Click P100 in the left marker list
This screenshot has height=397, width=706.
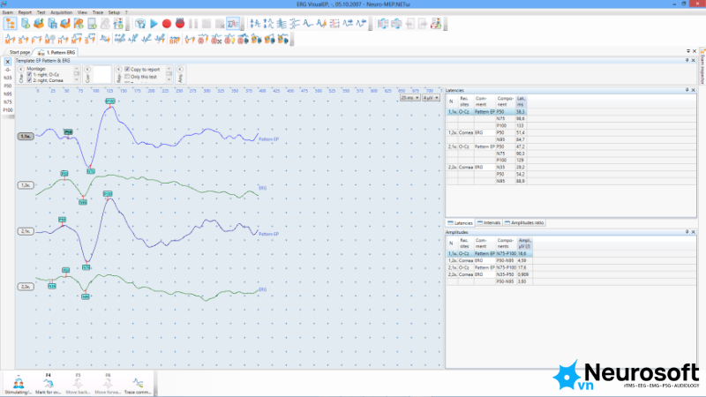(8, 109)
